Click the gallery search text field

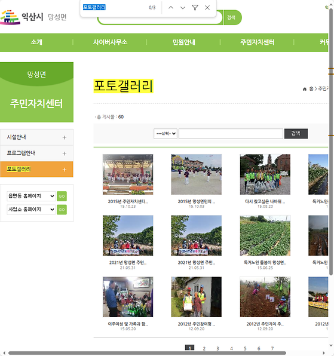pyautogui.click(x=231, y=134)
